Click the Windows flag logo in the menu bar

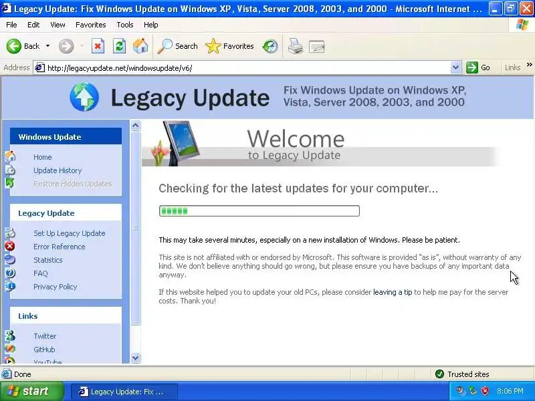click(x=522, y=25)
